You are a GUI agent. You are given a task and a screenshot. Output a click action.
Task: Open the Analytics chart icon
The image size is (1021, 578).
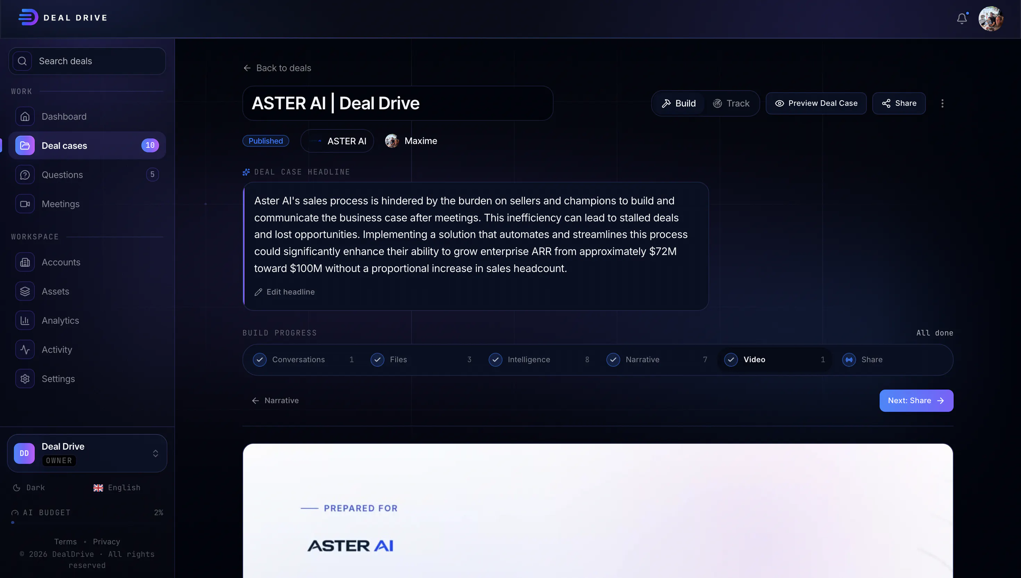[25, 320]
